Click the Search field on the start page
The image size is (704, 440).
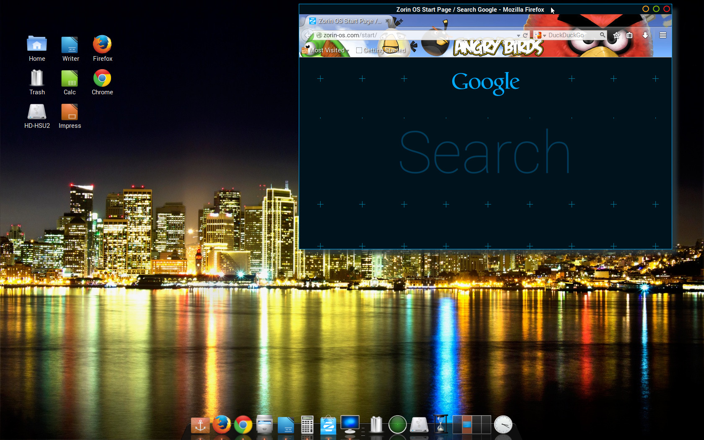(x=484, y=153)
